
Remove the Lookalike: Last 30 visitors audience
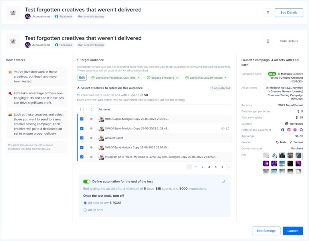[225, 78]
